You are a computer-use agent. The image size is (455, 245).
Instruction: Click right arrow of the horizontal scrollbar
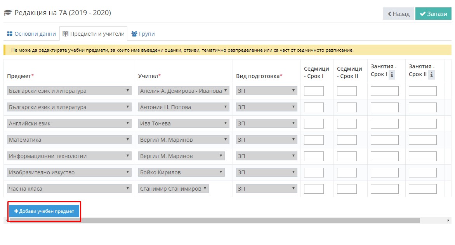pos(448,220)
